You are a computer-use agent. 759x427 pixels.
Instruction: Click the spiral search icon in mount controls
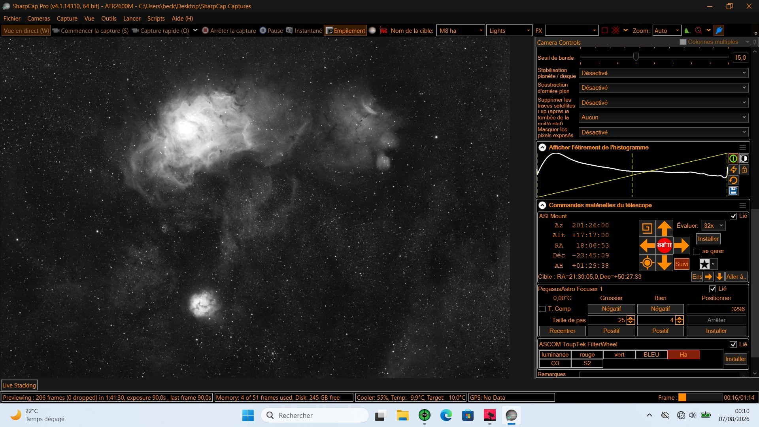tap(647, 229)
